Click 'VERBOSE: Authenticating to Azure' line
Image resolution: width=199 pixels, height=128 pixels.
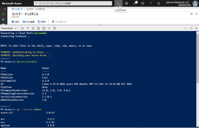pos(25,52)
